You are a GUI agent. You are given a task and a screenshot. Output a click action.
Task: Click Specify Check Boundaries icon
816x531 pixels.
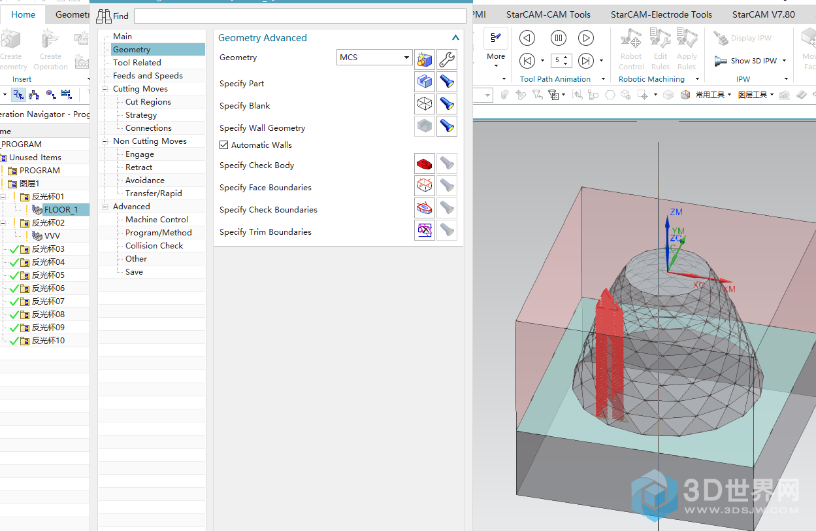425,208
